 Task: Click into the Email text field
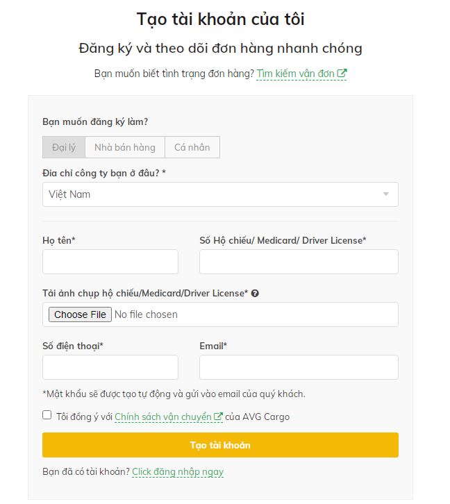(x=299, y=367)
